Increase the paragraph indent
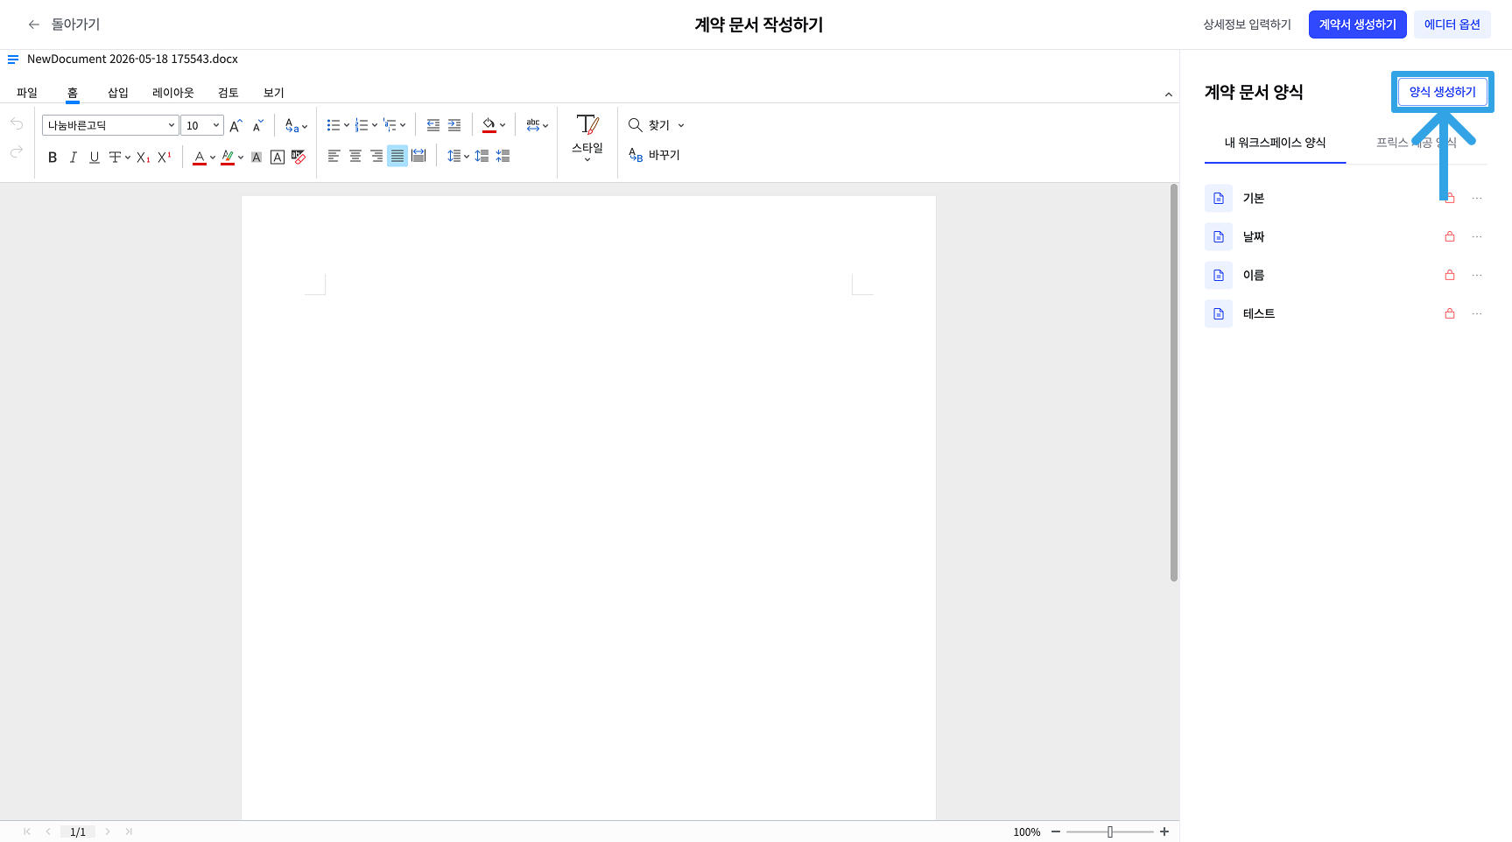The image size is (1512, 842). pyautogui.click(x=454, y=125)
